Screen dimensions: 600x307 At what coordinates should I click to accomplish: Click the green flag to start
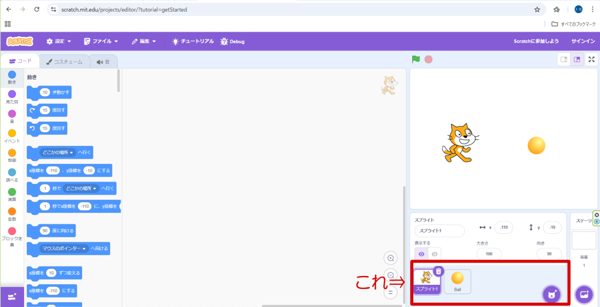pos(416,59)
